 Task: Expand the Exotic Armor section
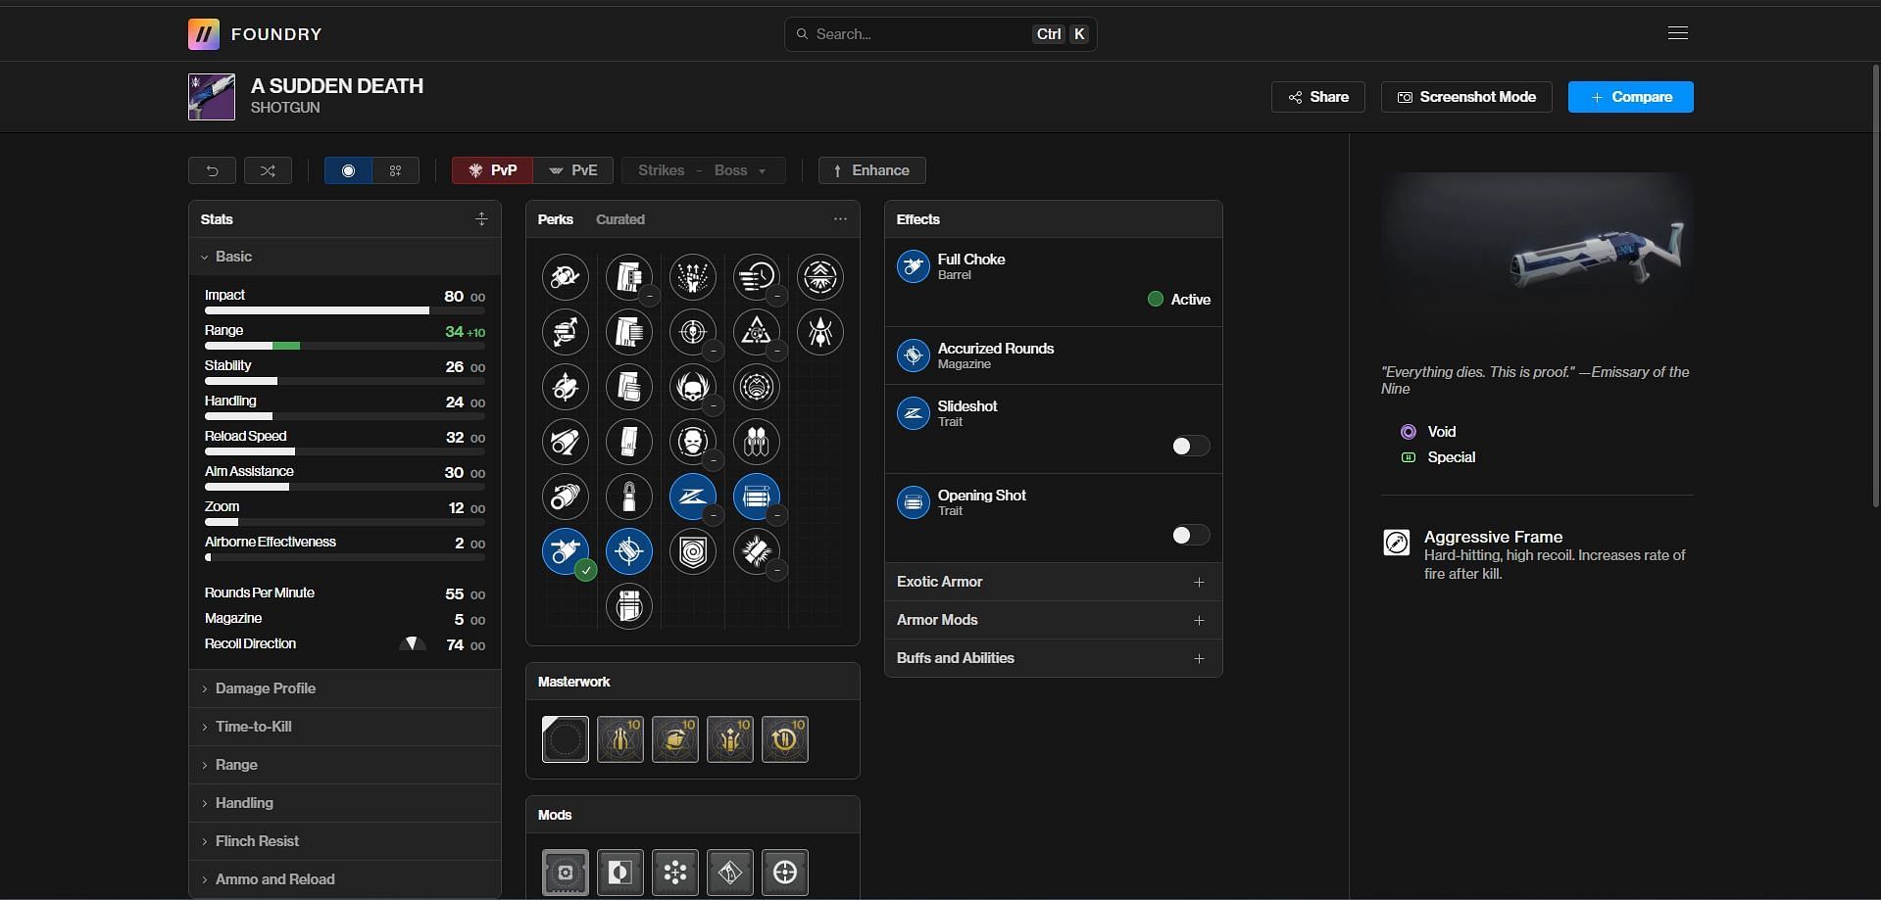point(1053,582)
